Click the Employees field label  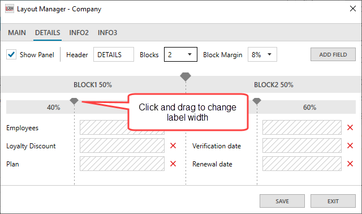[22, 128]
